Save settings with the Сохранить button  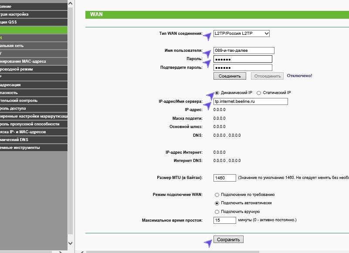point(228,240)
